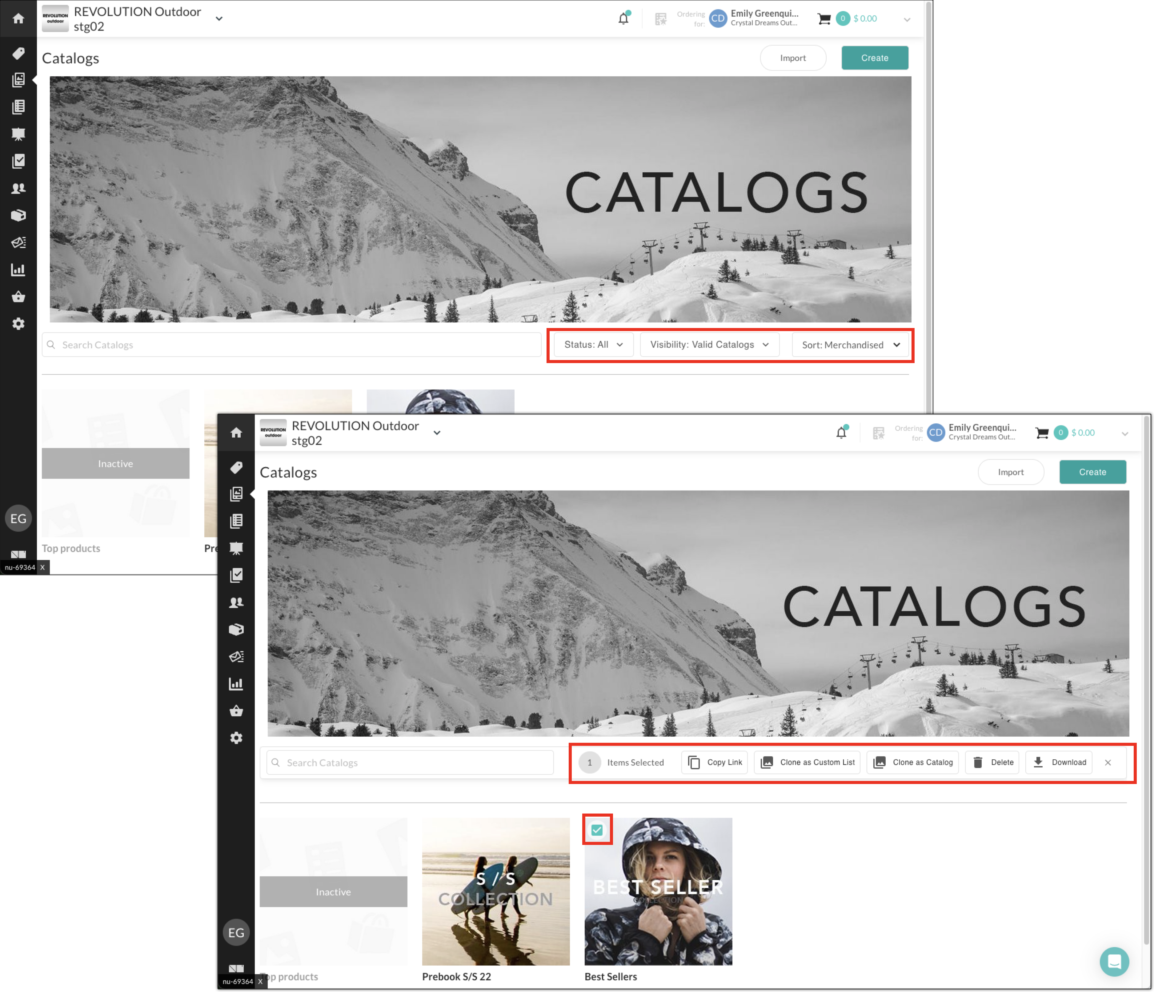Open the lists icon in bottom window sidebar
Viewport: 1154px width, 992px height.
[x=236, y=521]
